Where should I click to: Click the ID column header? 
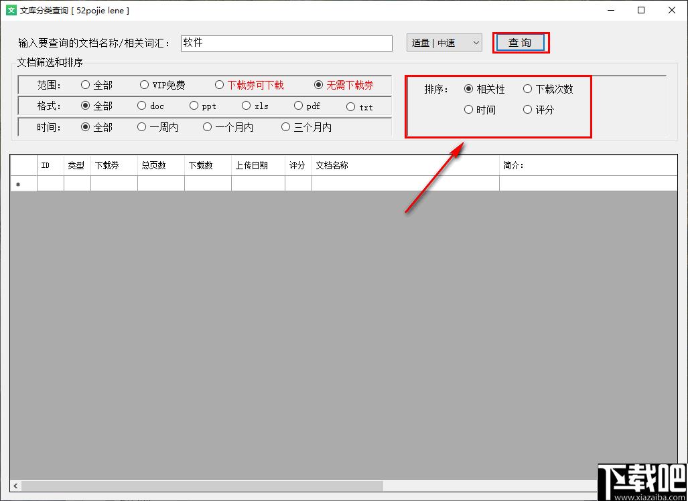(x=50, y=165)
